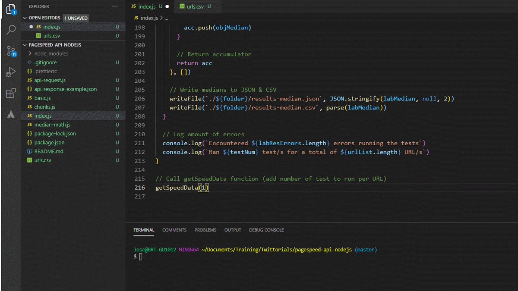Click inside the terminal prompt input
The width and height of the screenshot is (518, 291).
140,257
